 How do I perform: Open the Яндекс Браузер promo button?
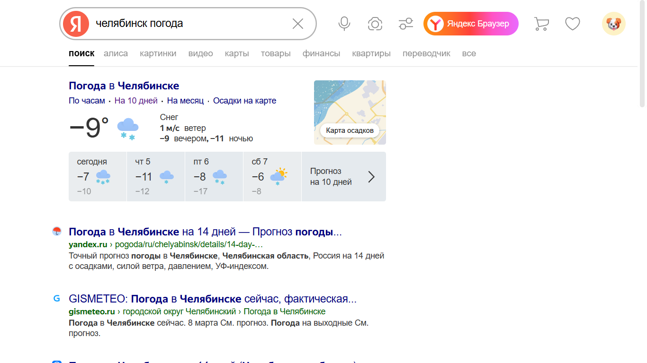(x=471, y=24)
